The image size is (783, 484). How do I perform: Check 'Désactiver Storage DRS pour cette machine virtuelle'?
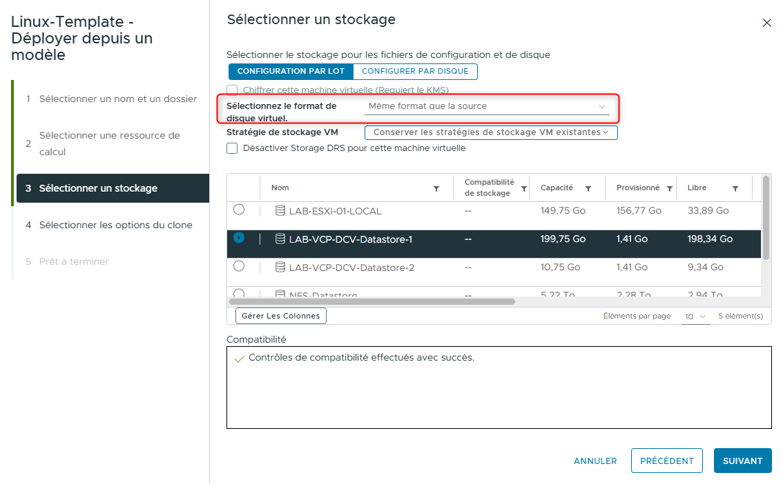pos(232,148)
